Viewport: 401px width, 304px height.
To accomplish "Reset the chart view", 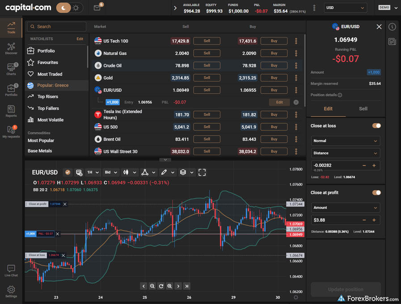I will click(161, 286).
